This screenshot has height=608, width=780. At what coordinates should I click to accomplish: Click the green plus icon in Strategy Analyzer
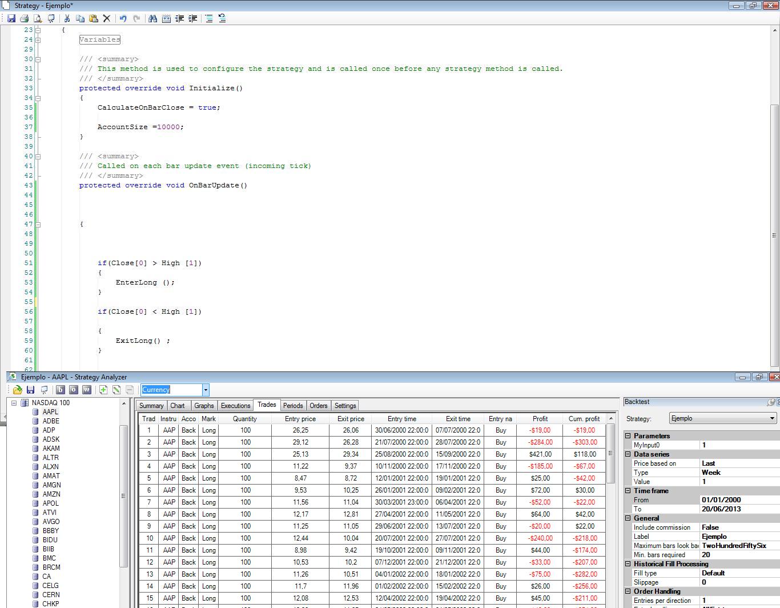[103, 390]
